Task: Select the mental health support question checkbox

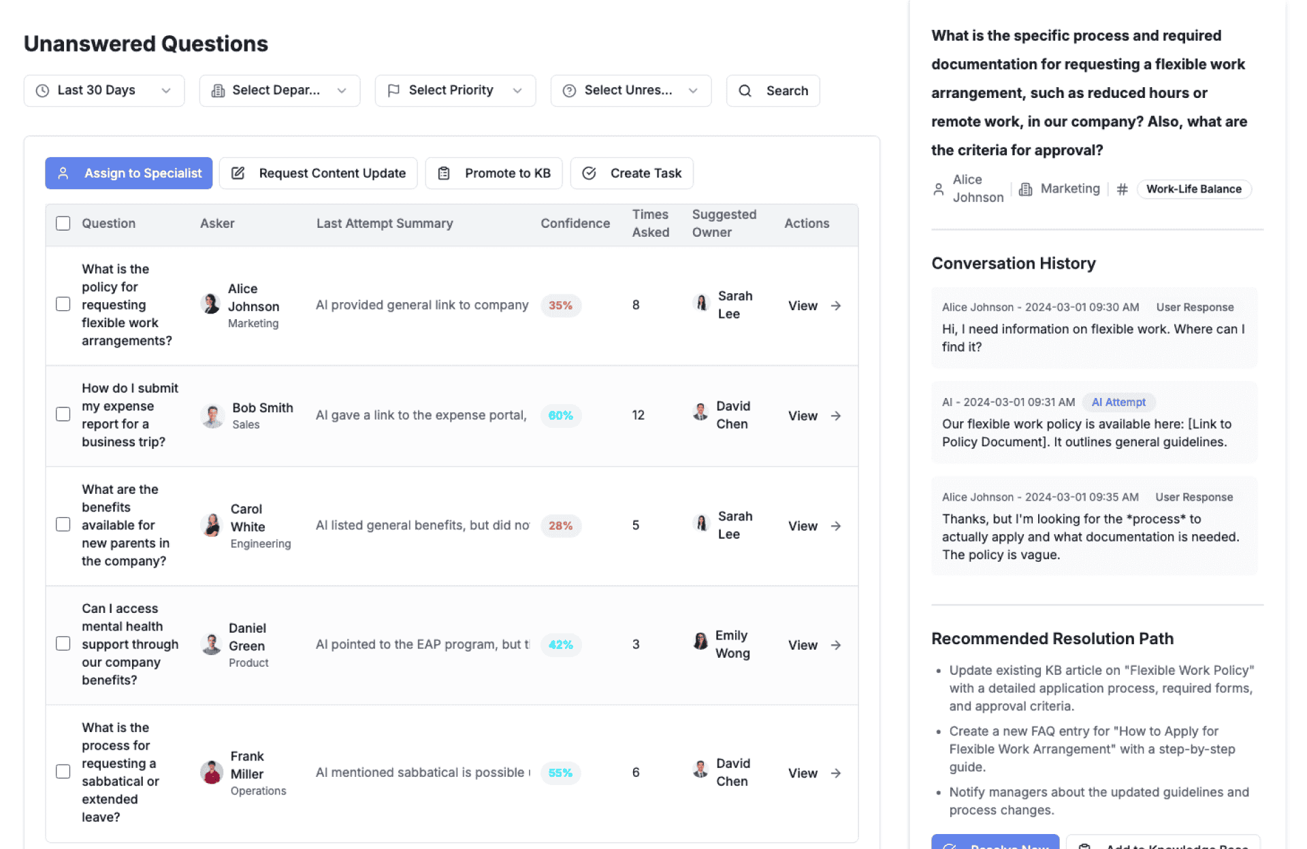Action: [63, 644]
